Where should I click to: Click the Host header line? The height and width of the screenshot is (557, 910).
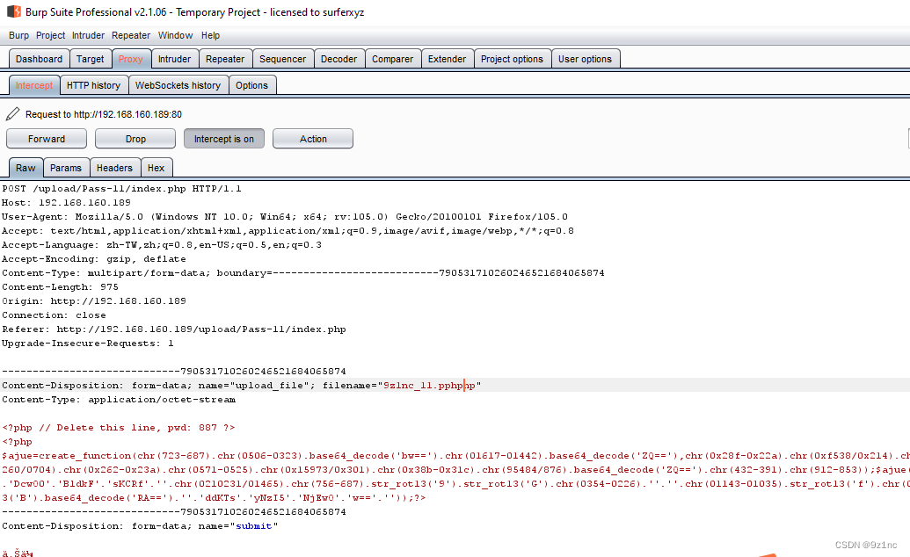click(66, 202)
